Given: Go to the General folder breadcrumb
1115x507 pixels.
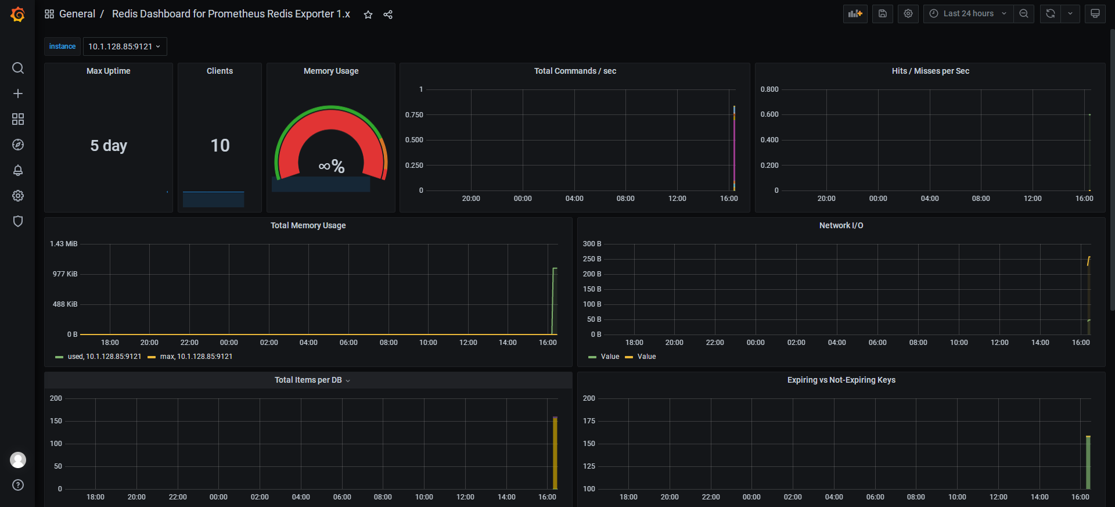Looking at the screenshot, I should pos(77,14).
